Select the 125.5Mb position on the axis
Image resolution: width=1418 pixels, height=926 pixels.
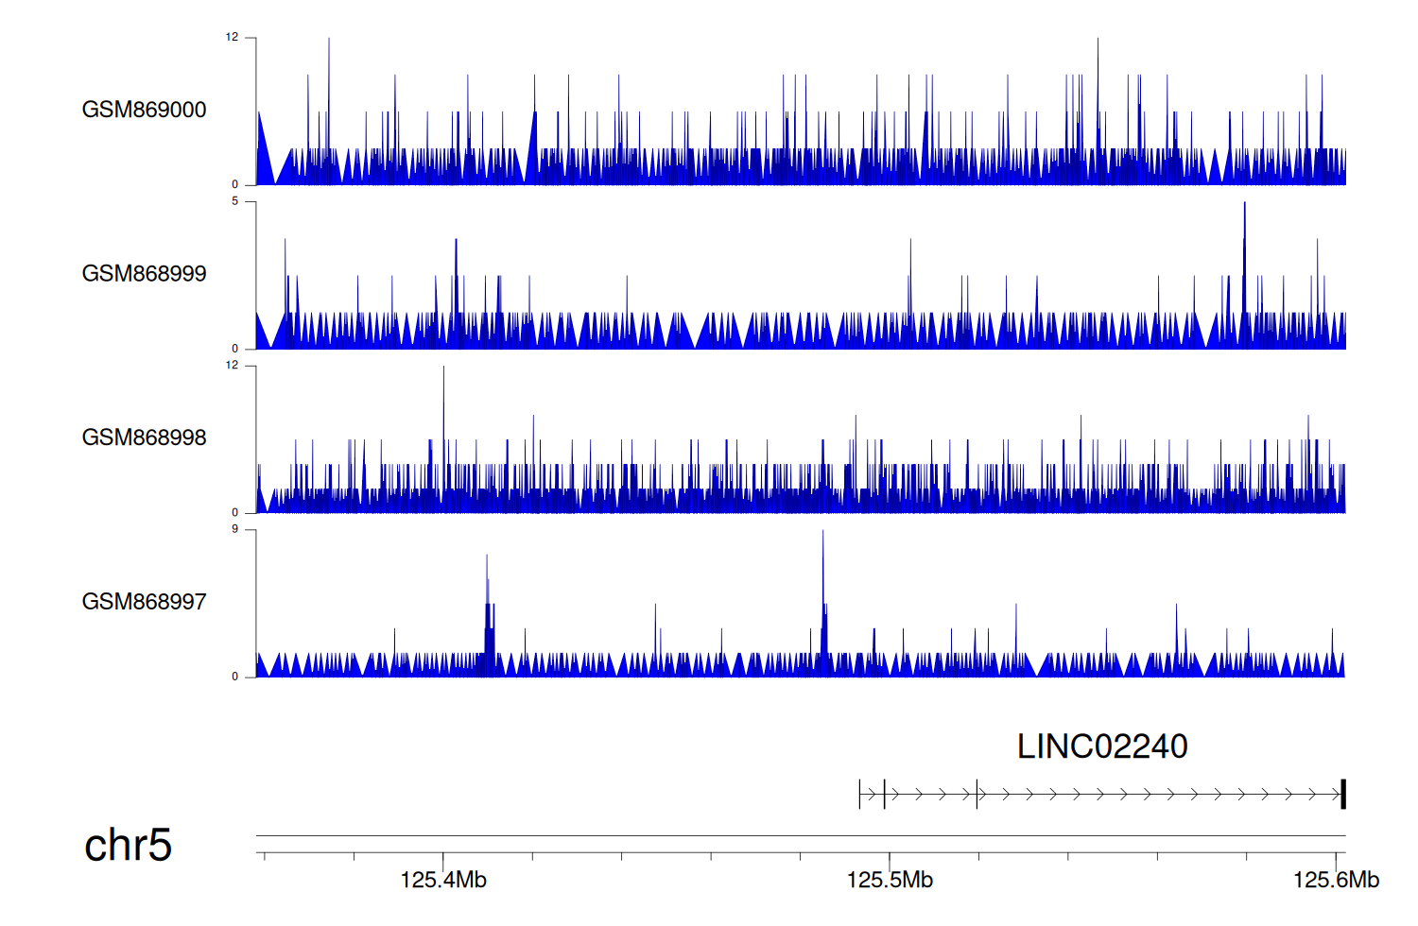coord(889,881)
